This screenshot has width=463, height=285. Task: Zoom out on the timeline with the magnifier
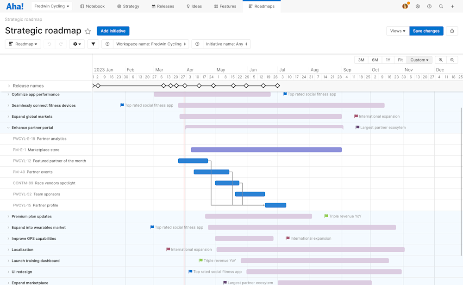pos(451,60)
